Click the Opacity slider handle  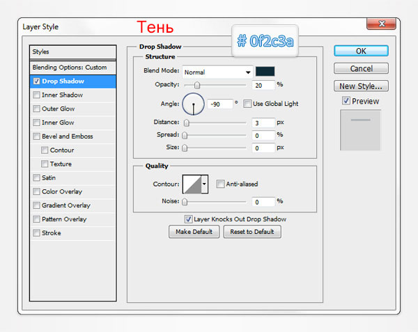click(x=197, y=85)
